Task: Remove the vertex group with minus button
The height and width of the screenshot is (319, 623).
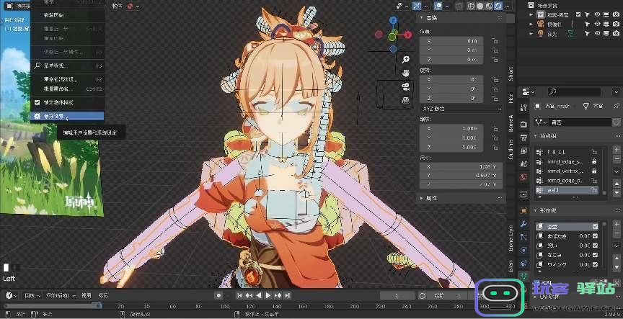Action: 617,159
